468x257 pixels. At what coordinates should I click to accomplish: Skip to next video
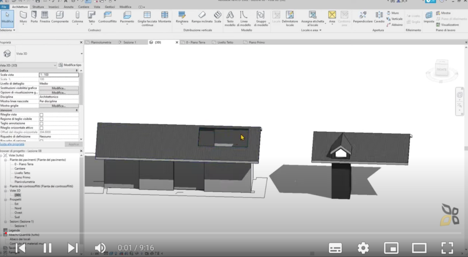tap(73, 248)
